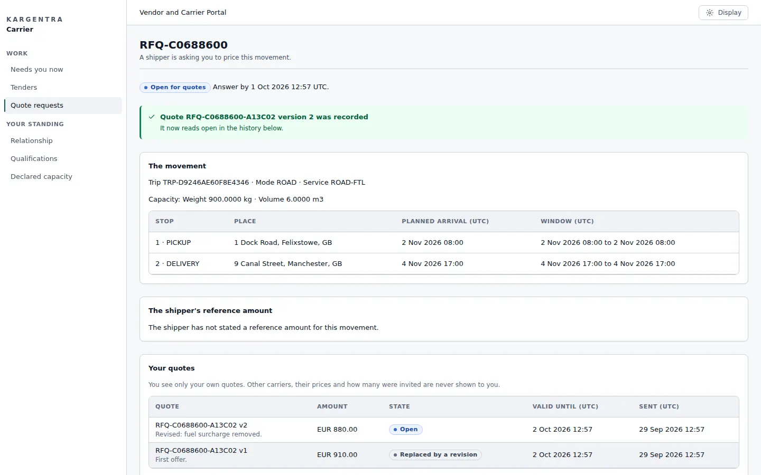Click the KARGENTRA Carrier logo text
The image size is (761, 475).
coord(34,24)
